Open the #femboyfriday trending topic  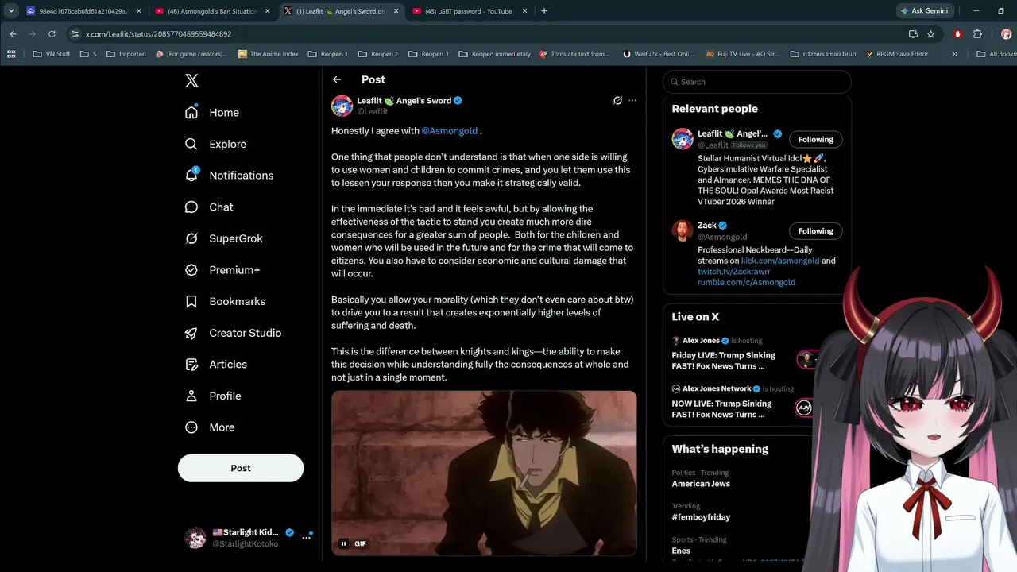[701, 517]
